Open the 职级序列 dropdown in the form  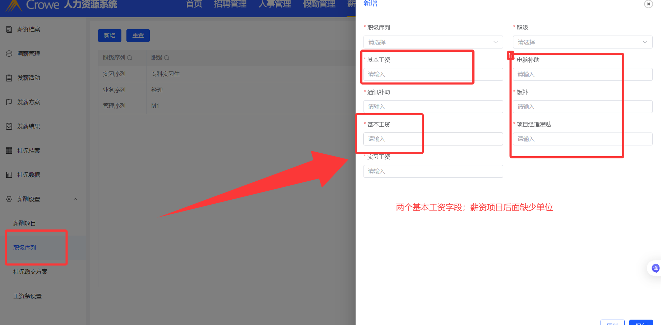433,42
